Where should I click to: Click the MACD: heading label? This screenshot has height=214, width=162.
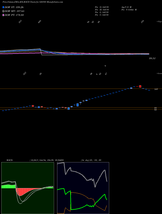[x=9, y=160]
